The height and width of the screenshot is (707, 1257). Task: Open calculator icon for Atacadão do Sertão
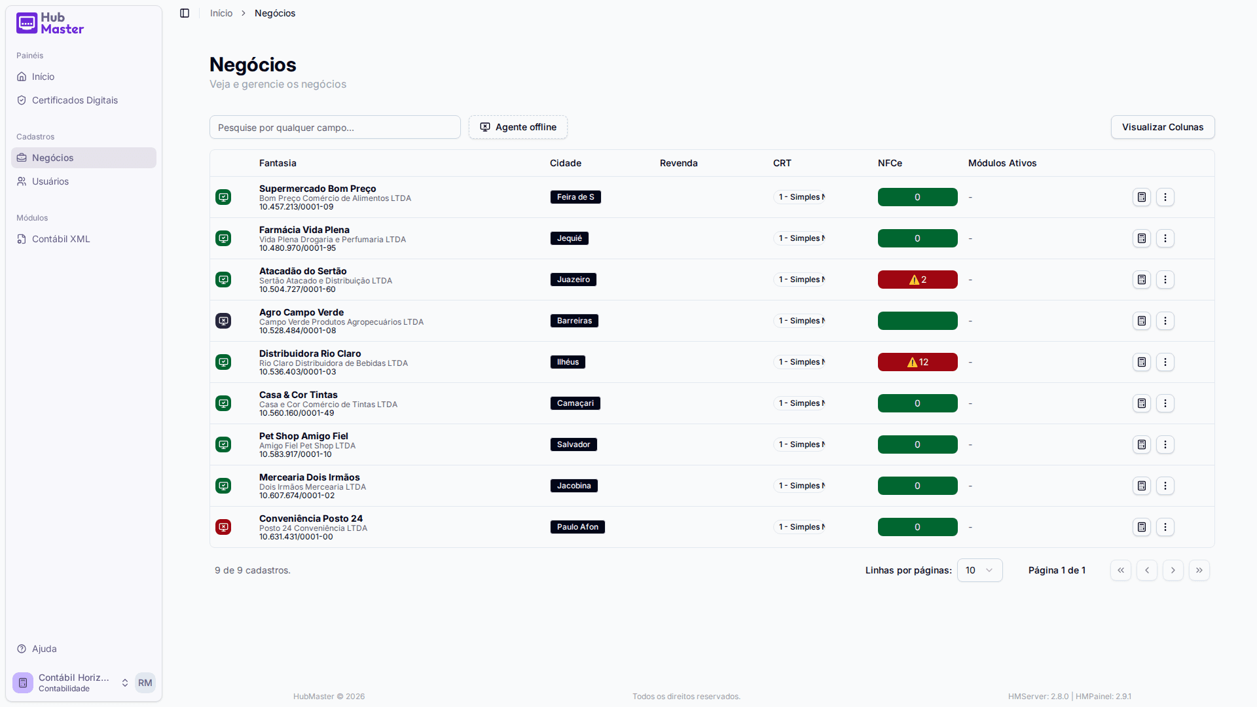1142,280
